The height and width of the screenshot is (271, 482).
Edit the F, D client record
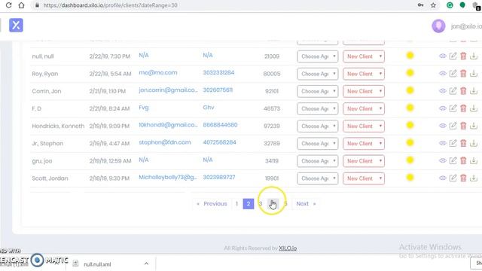click(x=453, y=108)
